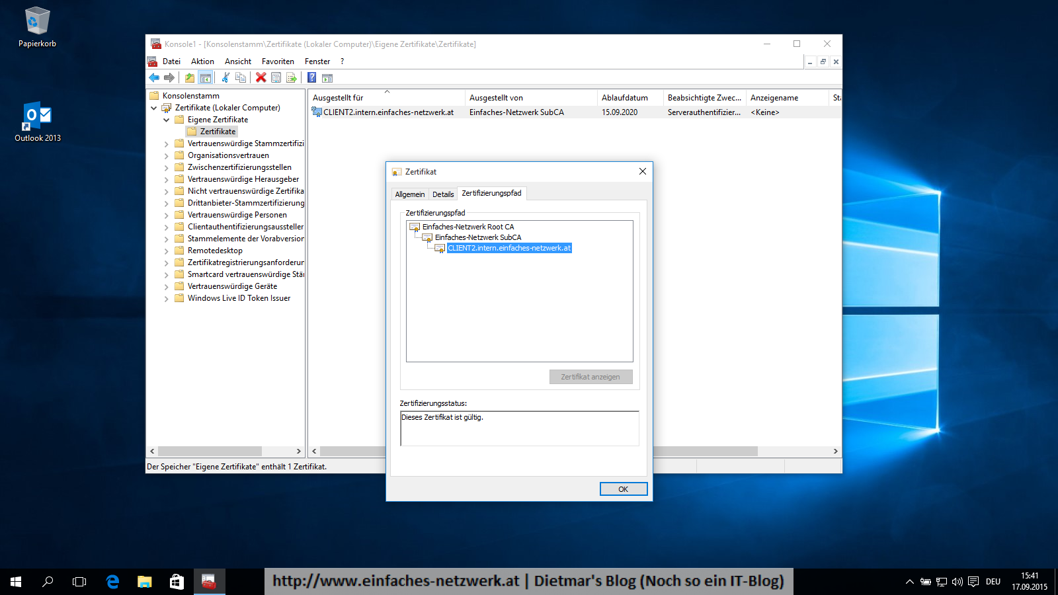Open the Fenster menu
1058x595 pixels.
(x=317, y=61)
